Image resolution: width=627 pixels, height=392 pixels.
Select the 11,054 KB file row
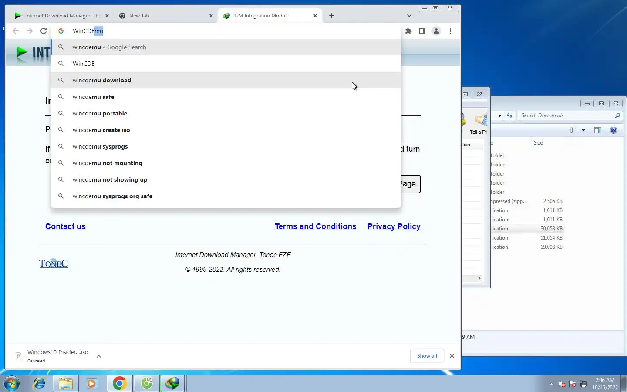(x=527, y=238)
